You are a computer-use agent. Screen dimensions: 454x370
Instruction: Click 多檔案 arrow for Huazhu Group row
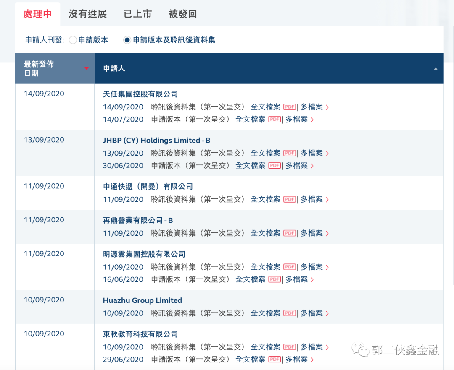pos(327,314)
